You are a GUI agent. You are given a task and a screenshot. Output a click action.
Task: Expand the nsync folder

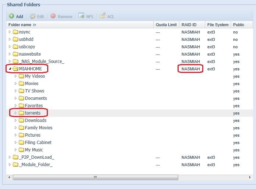pyautogui.click(x=10, y=32)
